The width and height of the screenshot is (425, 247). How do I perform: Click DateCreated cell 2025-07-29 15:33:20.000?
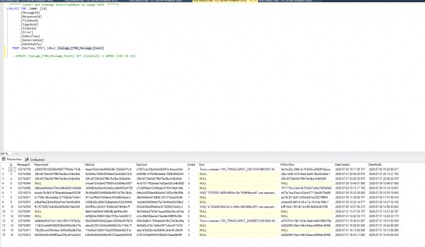pos(350,193)
